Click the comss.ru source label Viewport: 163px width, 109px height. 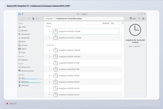tap(13, 104)
